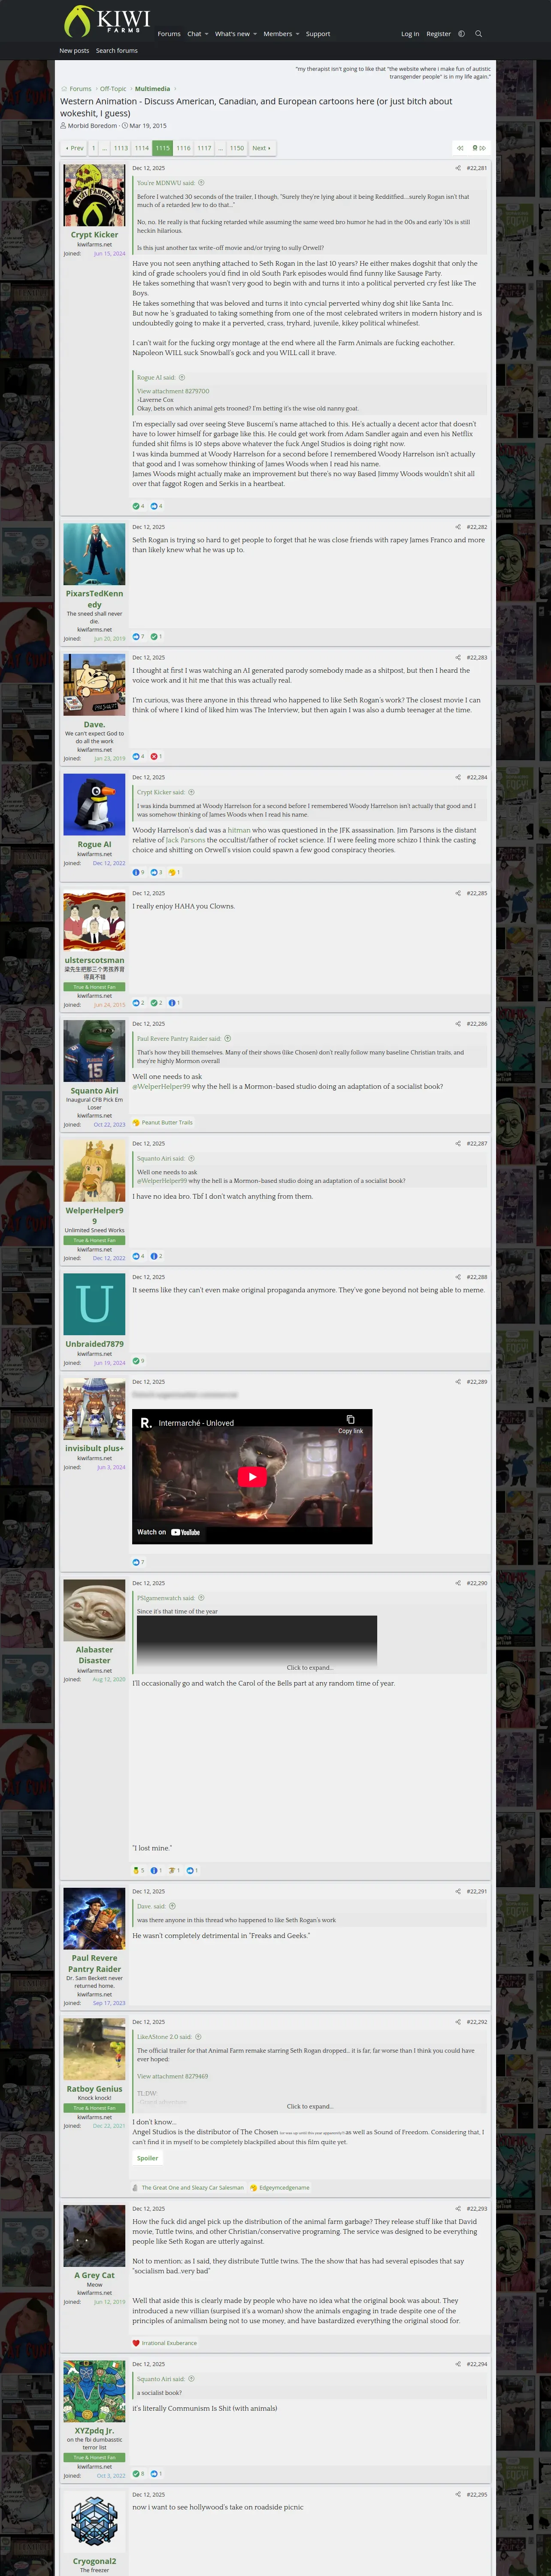
Task: Jump to first unread using double-left arrow icon
Action: (x=460, y=148)
